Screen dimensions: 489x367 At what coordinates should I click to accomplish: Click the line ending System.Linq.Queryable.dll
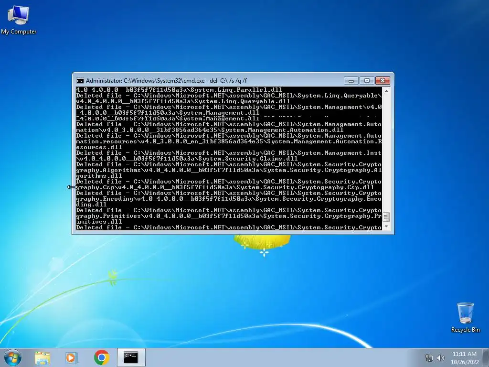pyautogui.click(x=183, y=101)
